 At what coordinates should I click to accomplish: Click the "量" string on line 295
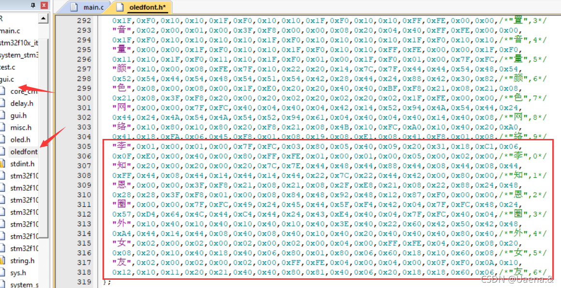122,49
